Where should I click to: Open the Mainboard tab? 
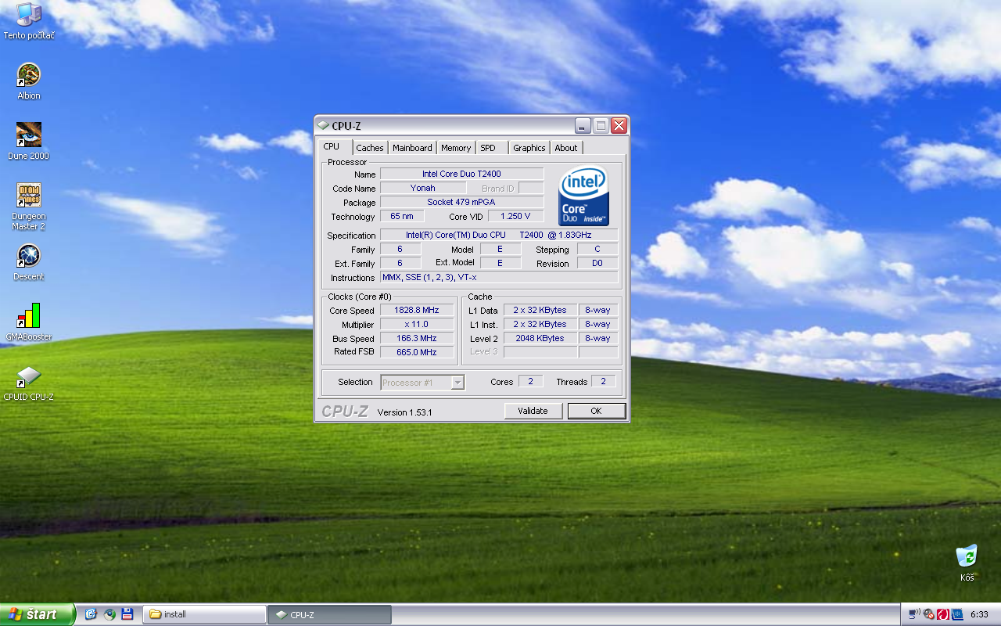(x=412, y=148)
